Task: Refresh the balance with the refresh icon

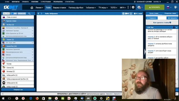Action: 135,2
